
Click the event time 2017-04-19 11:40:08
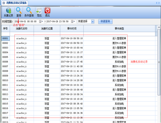coord(72,67)
